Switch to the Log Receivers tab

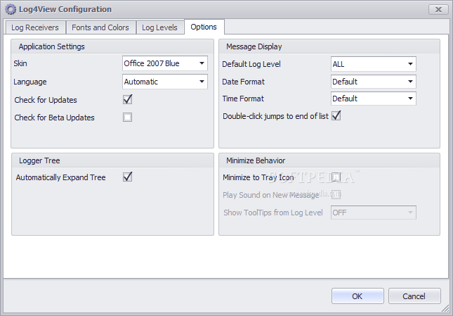point(35,27)
